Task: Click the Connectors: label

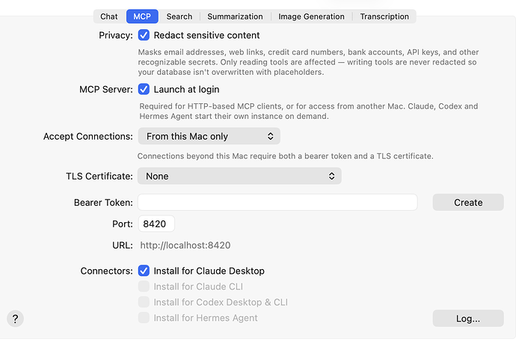Action: tap(107, 271)
